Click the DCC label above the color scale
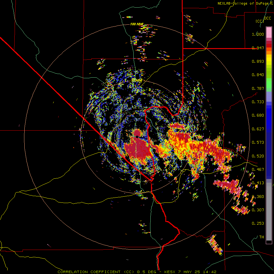 [267, 18]
